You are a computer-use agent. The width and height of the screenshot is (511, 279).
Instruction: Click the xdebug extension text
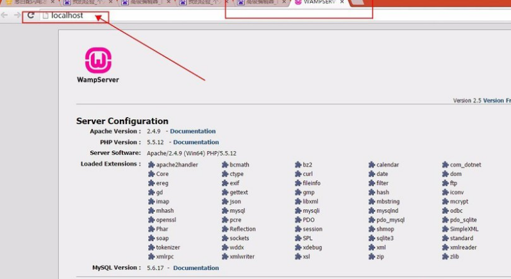tap(312, 248)
